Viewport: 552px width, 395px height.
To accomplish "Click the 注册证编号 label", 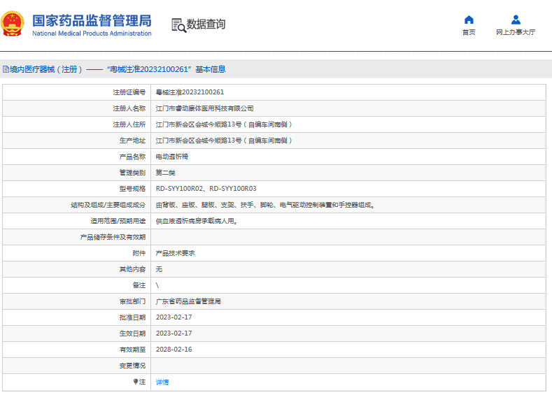I will [129, 92].
